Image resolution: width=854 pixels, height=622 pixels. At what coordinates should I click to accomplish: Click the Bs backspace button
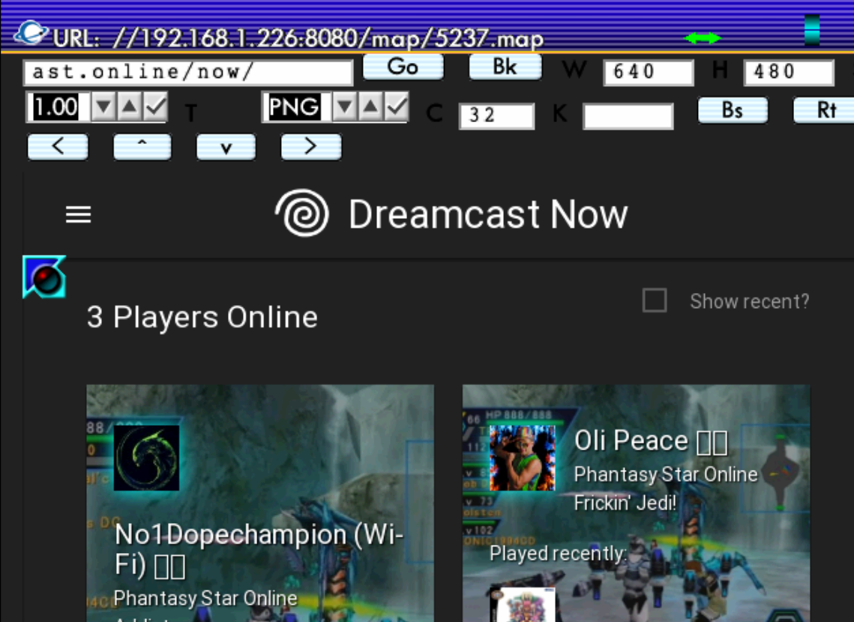[733, 110]
